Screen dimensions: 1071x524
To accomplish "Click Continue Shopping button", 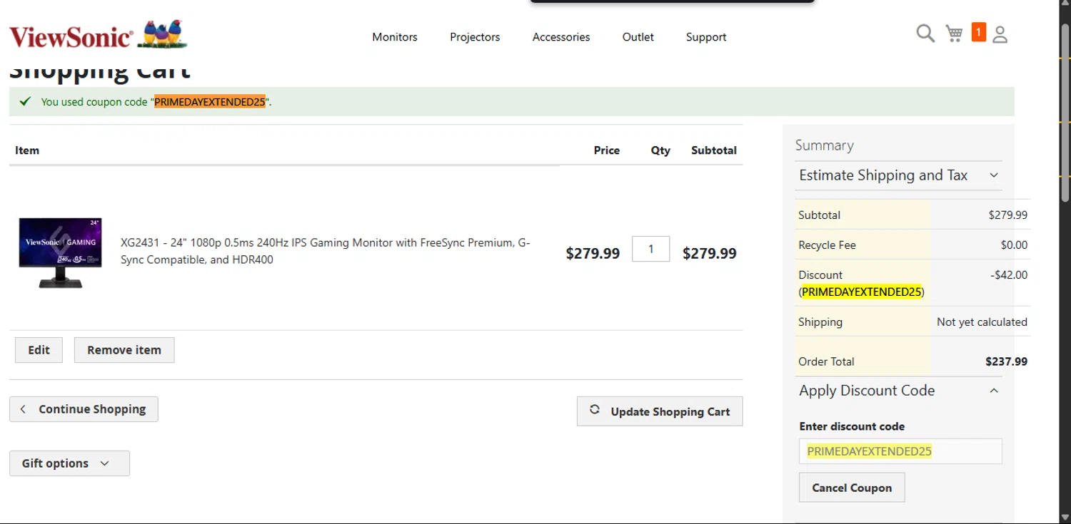I will point(84,409).
